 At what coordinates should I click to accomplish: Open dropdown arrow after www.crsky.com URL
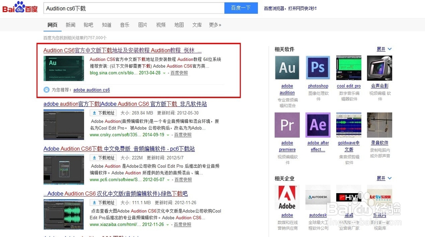pyautogui.click(x=168, y=135)
